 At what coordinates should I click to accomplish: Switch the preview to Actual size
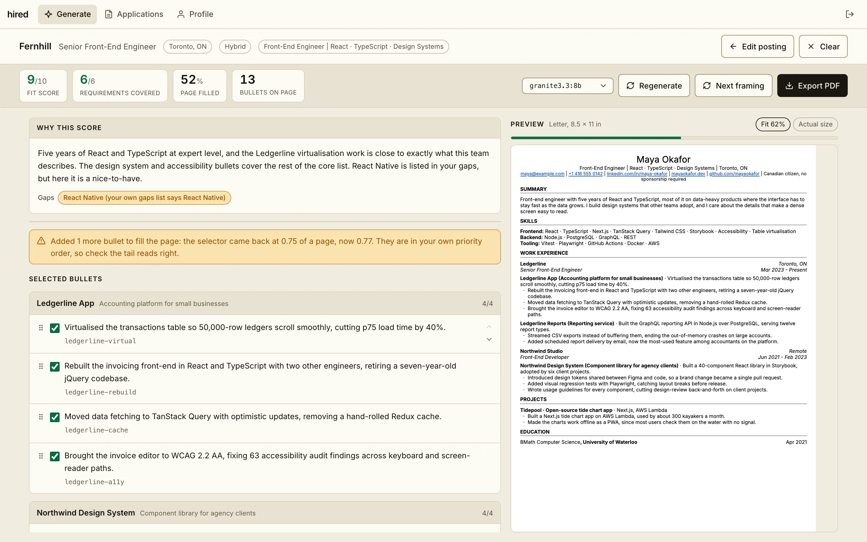tap(815, 124)
